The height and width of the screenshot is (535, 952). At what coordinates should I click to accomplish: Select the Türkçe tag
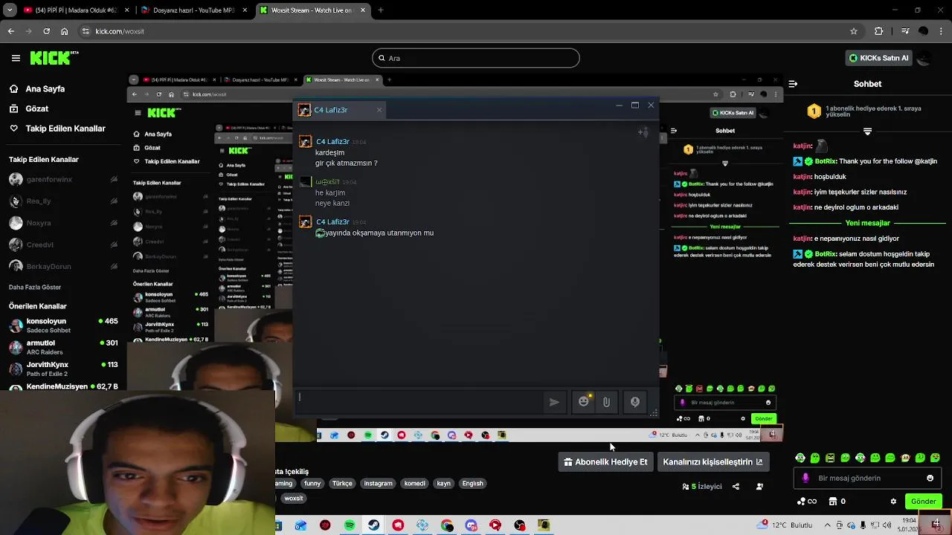[x=342, y=483]
